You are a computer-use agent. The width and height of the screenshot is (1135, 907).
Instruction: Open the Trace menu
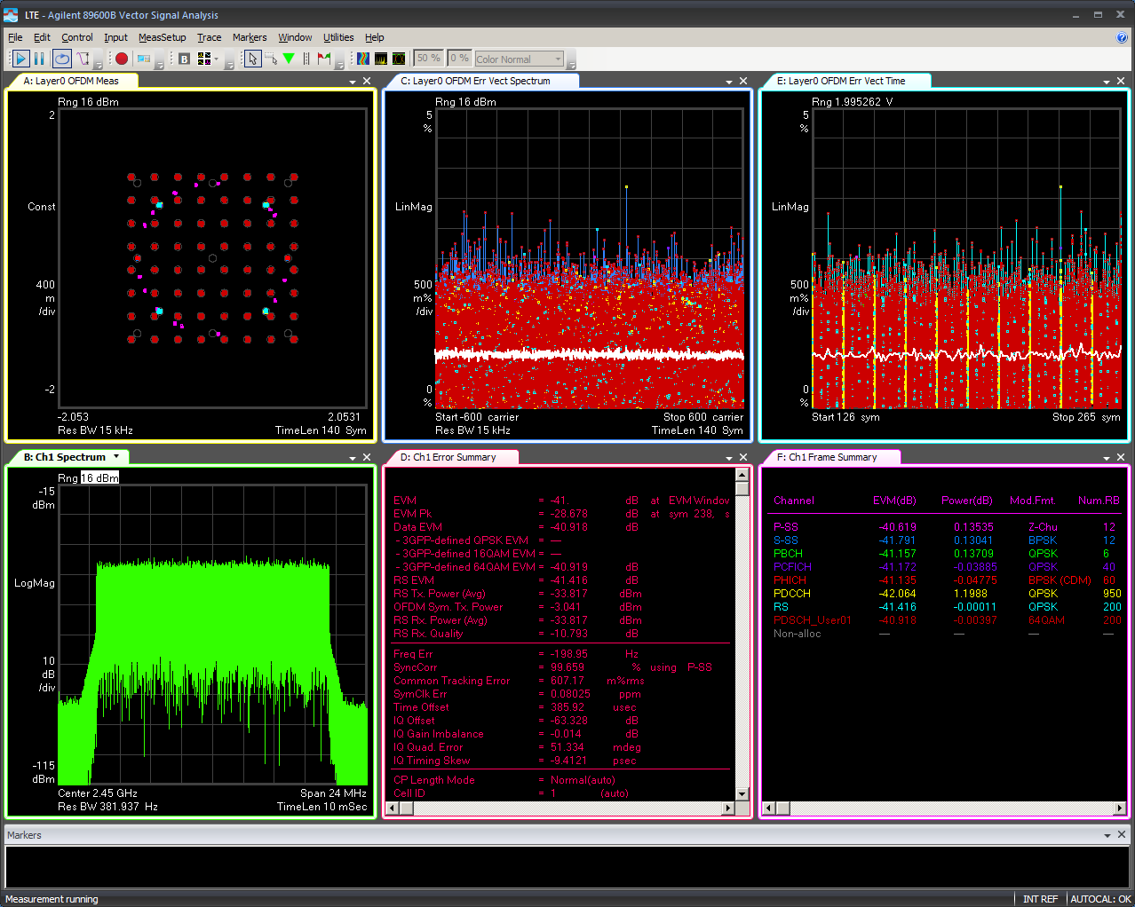[x=209, y=37]
